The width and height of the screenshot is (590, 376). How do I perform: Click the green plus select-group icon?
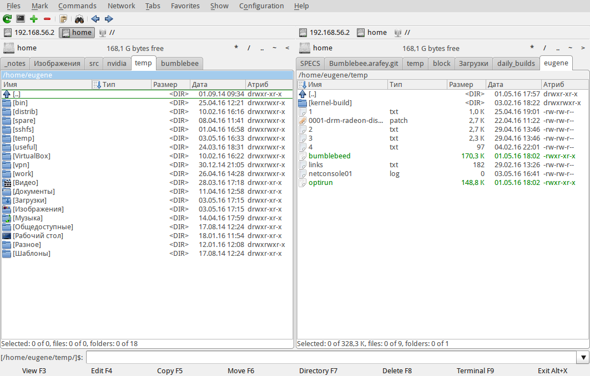click(34, 19)
